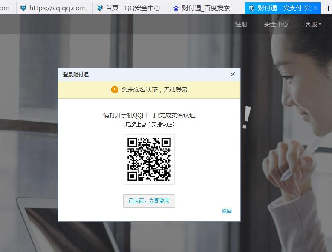Close the 财付通 browser tab

click(315, 8)
